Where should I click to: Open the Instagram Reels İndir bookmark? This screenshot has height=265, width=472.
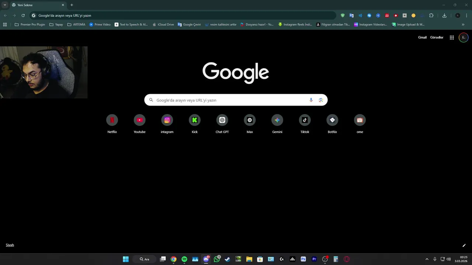pos(295,25)
